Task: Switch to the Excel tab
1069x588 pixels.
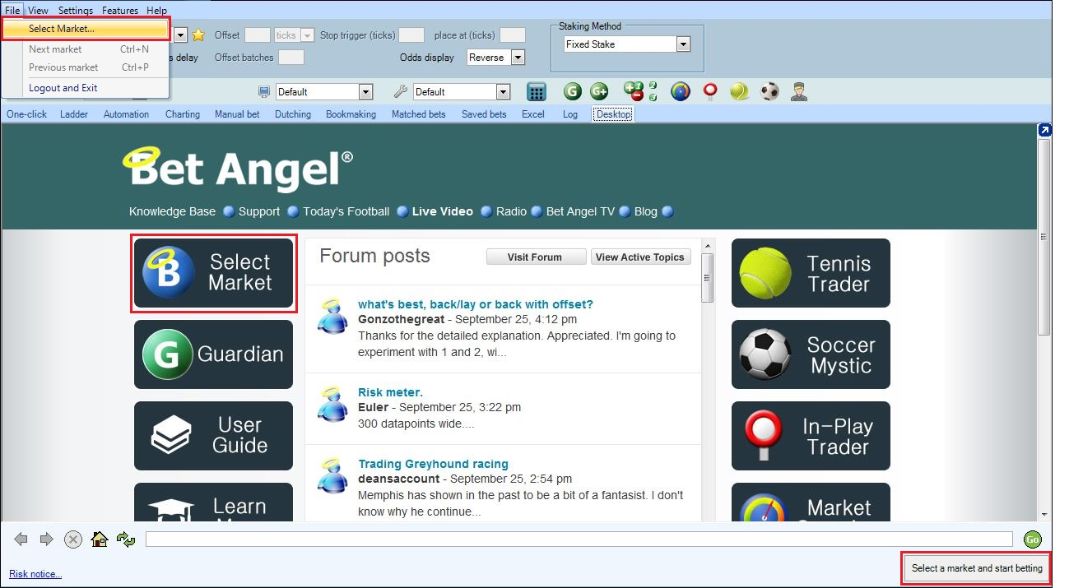Action: (x=533, y=114)
